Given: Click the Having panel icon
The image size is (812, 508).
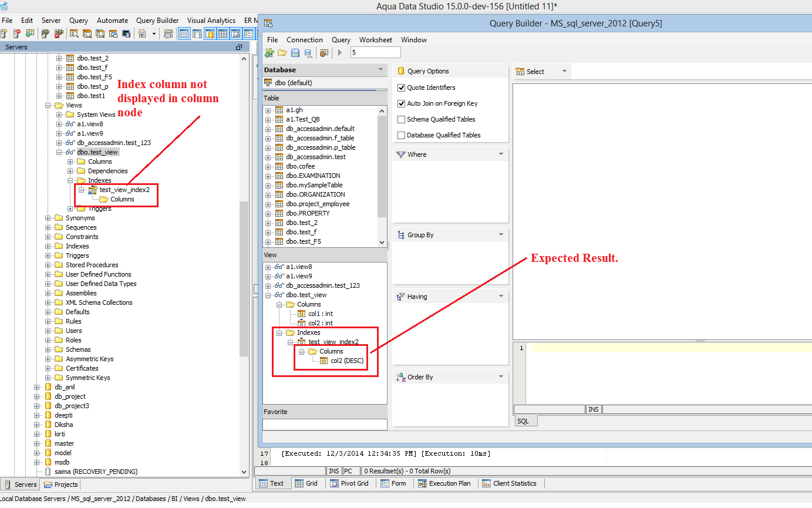Looking at the screenshot, I should point(401,297).
